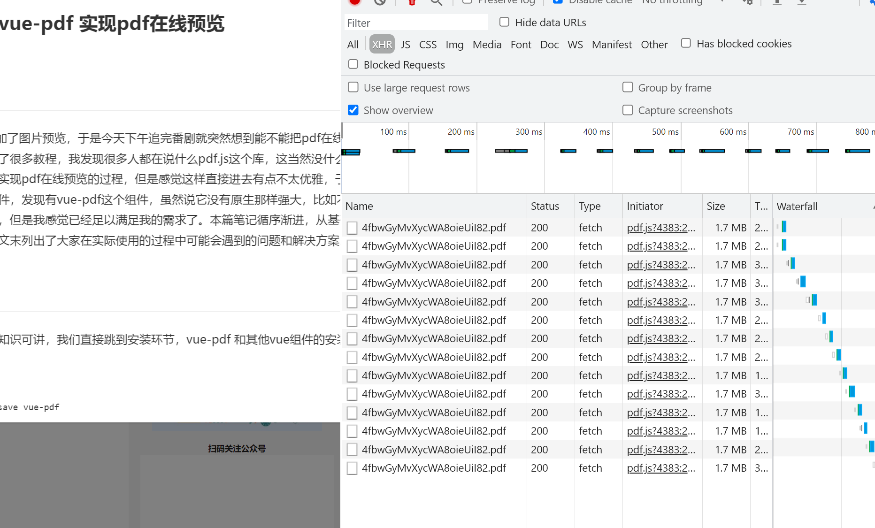
Task: Click the clear network log icon
Action: (x=380, y=1)
